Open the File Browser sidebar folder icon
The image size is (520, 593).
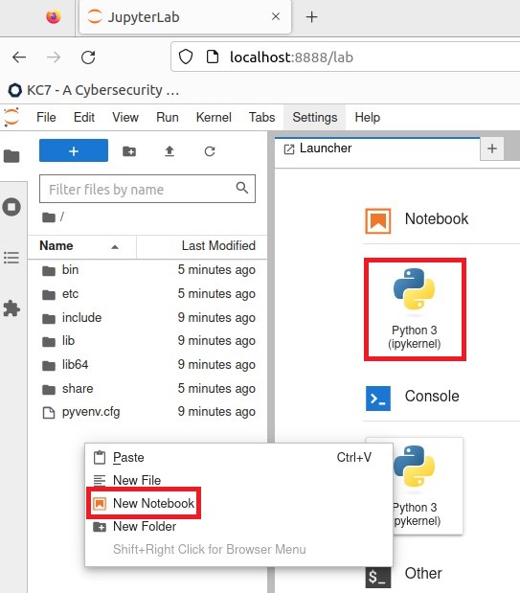pyautogui.click(x=11, y=156)
